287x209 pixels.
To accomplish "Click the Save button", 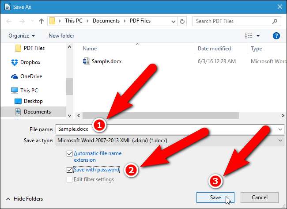I will click(215, 198).
